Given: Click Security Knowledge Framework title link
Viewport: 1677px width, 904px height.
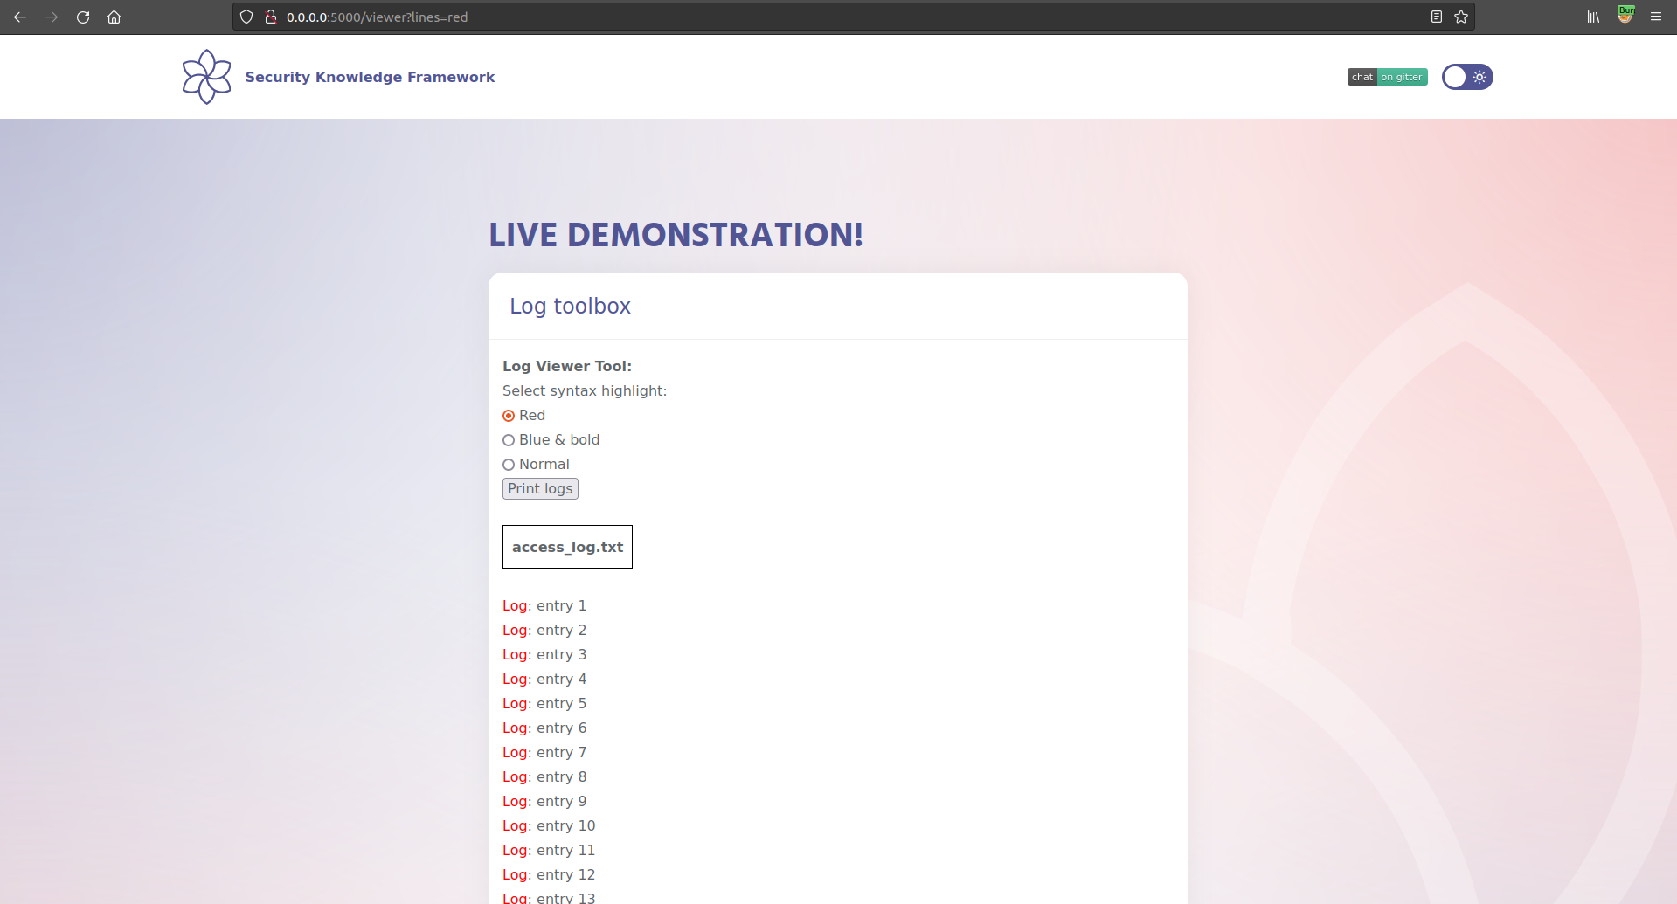Looking at the screenshot, I should 370,77.
